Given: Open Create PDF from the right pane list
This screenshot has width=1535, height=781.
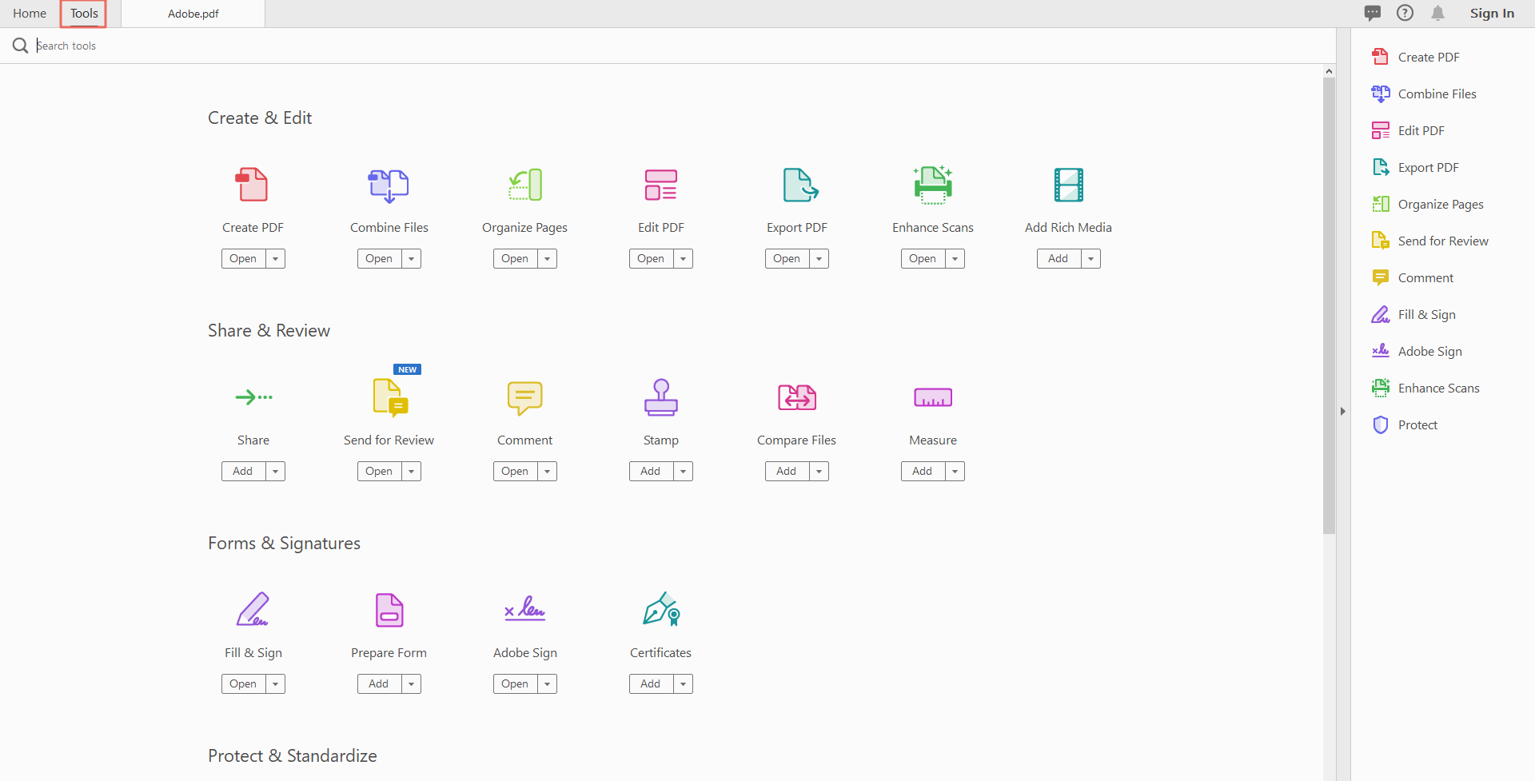Looking at the screenshot, I should click(1415, 57).
